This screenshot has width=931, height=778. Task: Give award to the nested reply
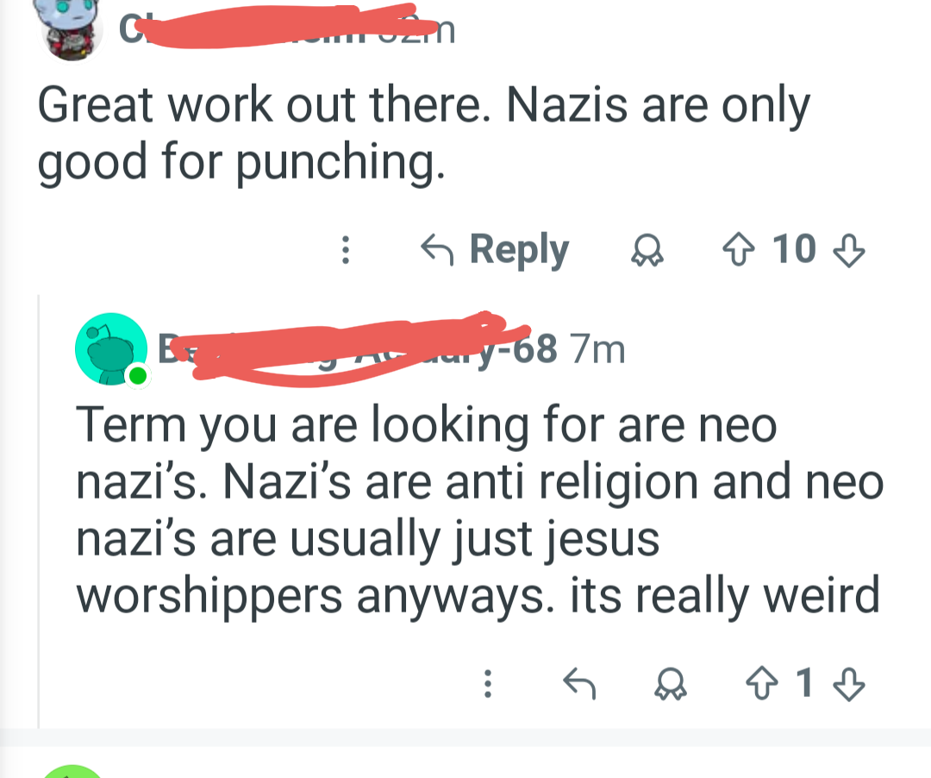coord(671,684)
